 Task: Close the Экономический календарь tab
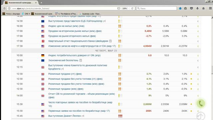[36, 3]
